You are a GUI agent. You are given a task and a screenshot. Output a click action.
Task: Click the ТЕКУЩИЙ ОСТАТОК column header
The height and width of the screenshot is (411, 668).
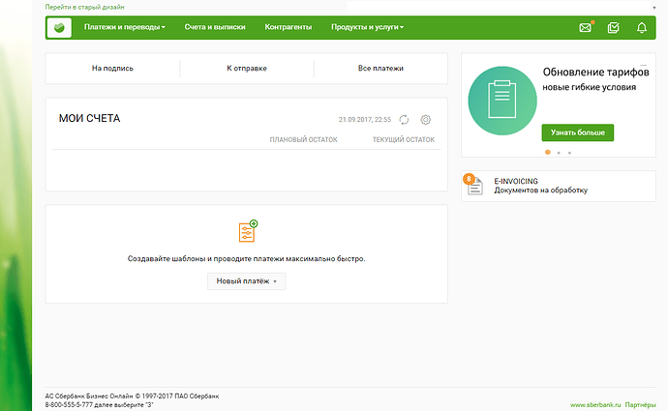[x=404, y=139]
